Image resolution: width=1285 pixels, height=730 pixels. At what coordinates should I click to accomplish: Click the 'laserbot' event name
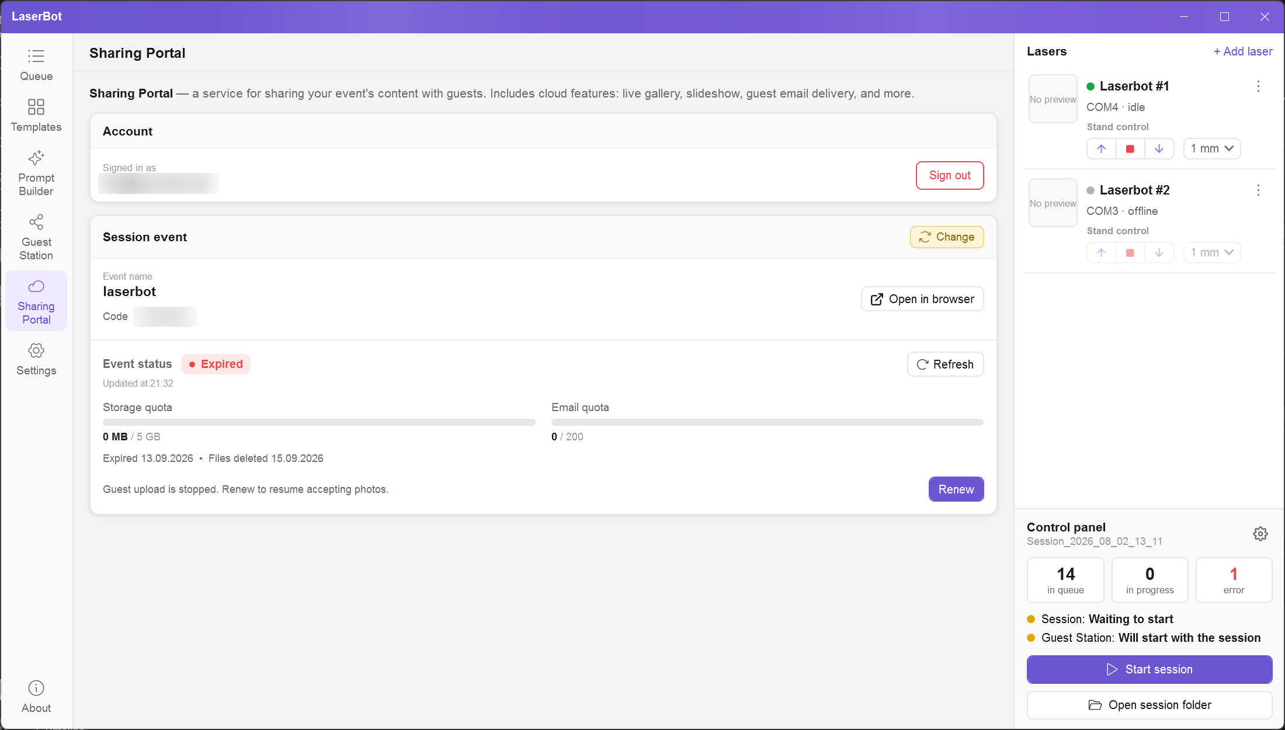click(x=129, y=292)
